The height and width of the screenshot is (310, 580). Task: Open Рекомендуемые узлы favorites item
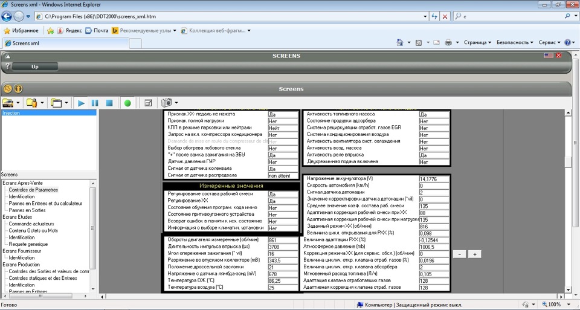[x=144, y=31]
